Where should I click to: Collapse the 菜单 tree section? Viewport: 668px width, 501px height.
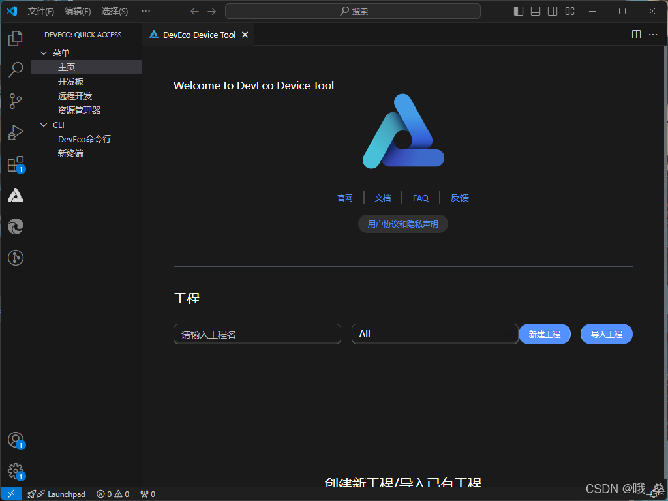tap(44, 53)
